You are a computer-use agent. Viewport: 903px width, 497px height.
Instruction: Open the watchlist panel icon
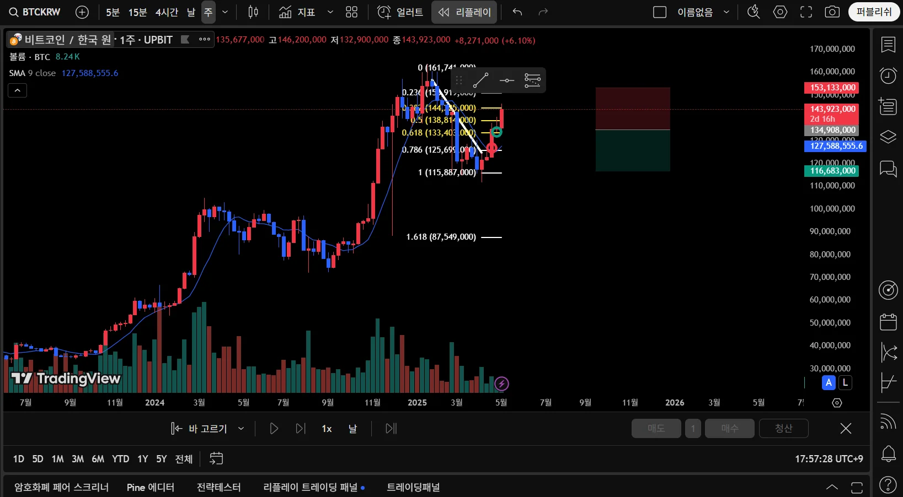(x=888, y=45)
